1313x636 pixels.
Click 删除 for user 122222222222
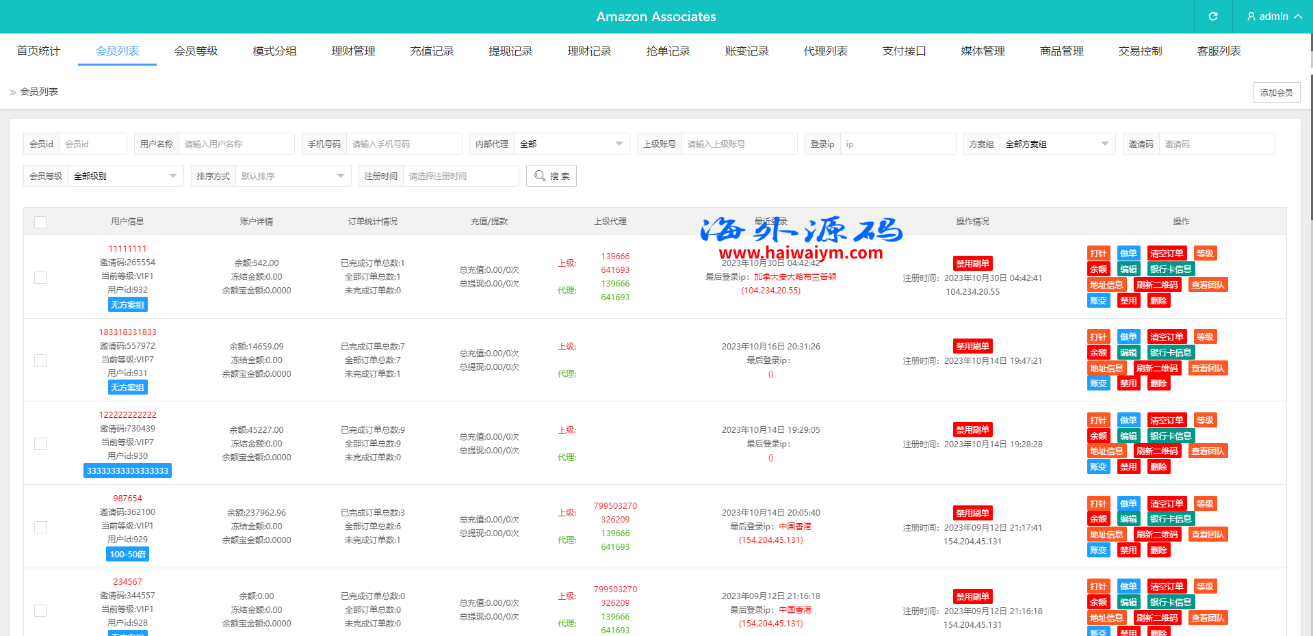(1158, 467)
